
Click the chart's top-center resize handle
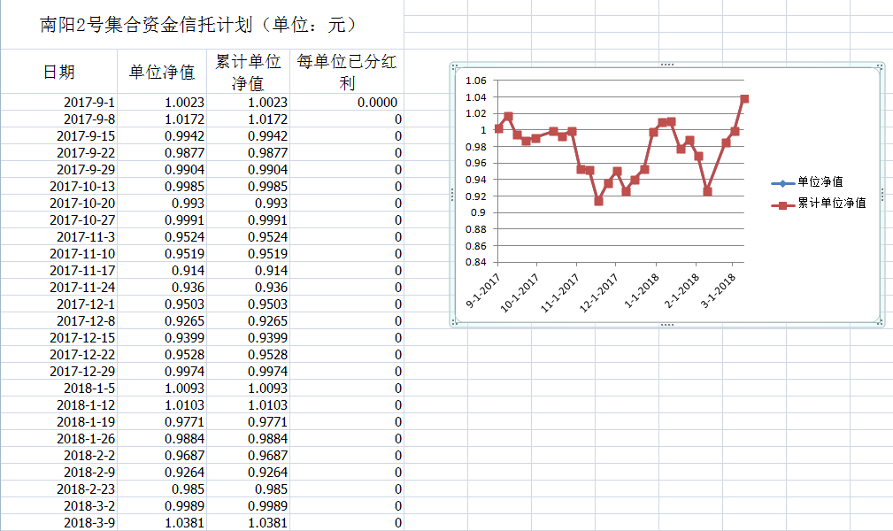tap(666, 65)
